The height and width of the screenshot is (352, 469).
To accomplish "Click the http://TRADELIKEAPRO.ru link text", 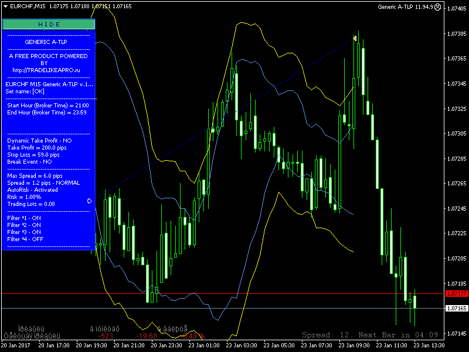I will 46,70.
